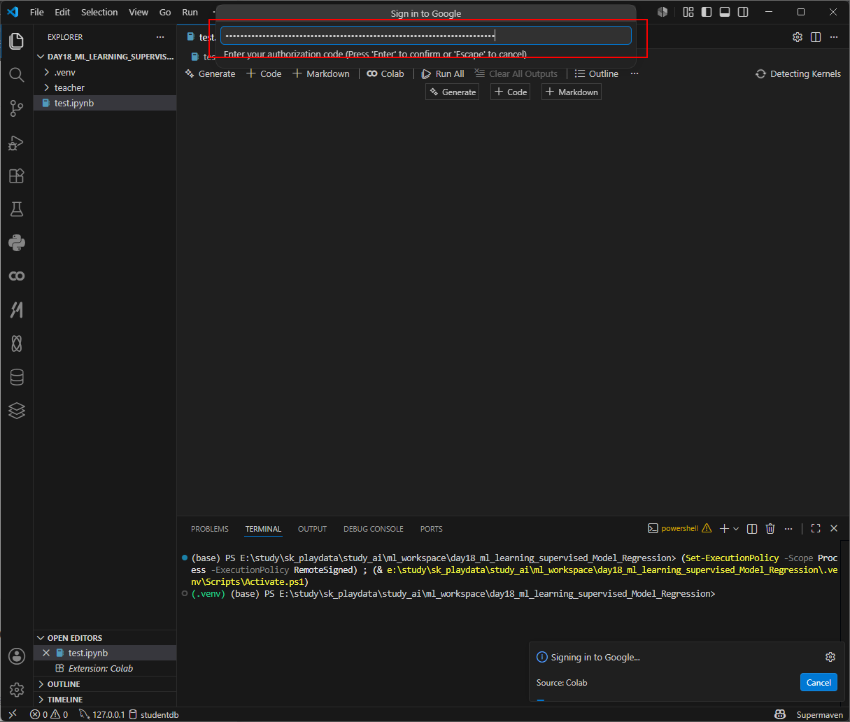This screenshot has height=722, width=850.
Task: Open the stacked layers icon in the activity bar
Action: point(17,411)
